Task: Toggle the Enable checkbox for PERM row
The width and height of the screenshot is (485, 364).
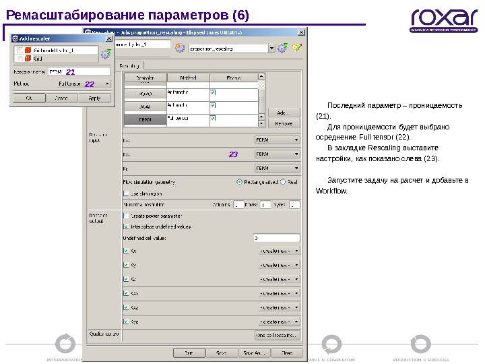Action: click(213, 118)
